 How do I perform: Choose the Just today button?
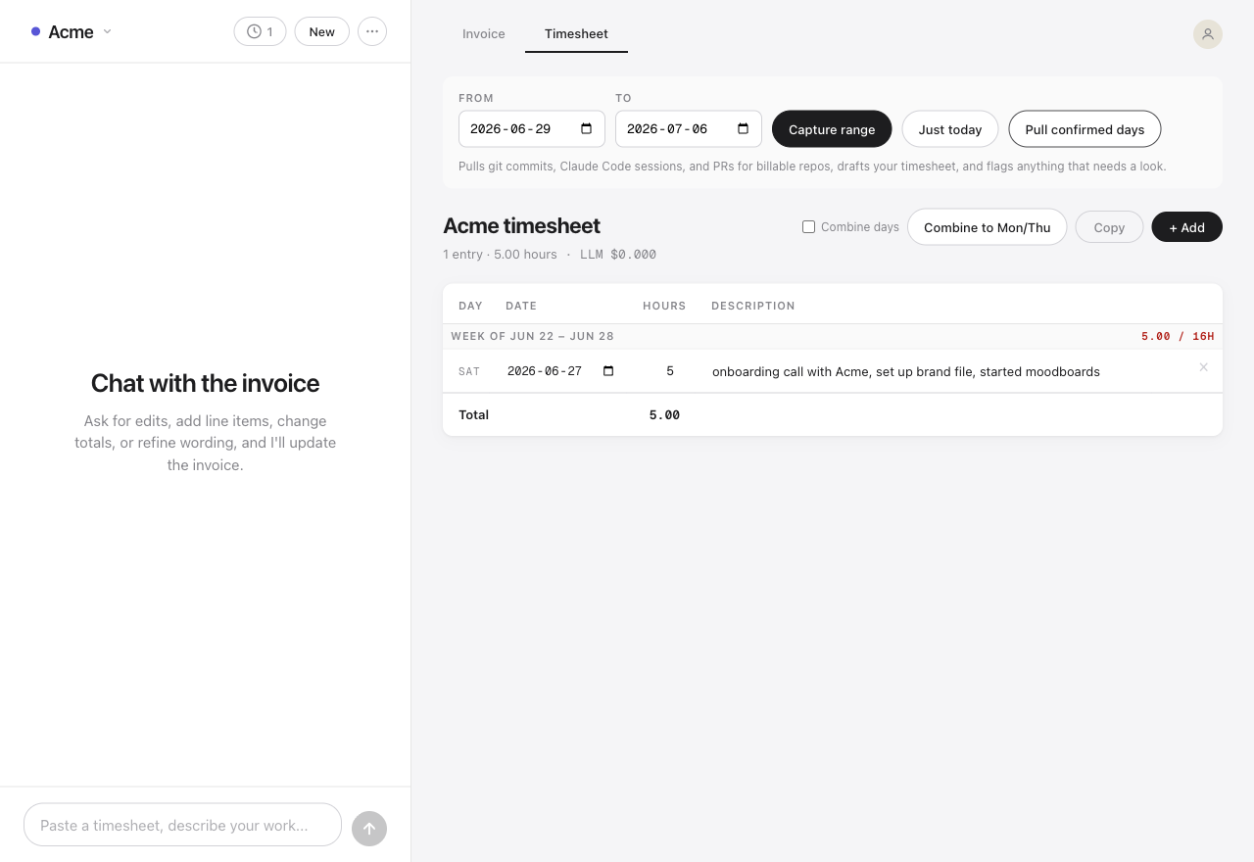pos(950,129)
